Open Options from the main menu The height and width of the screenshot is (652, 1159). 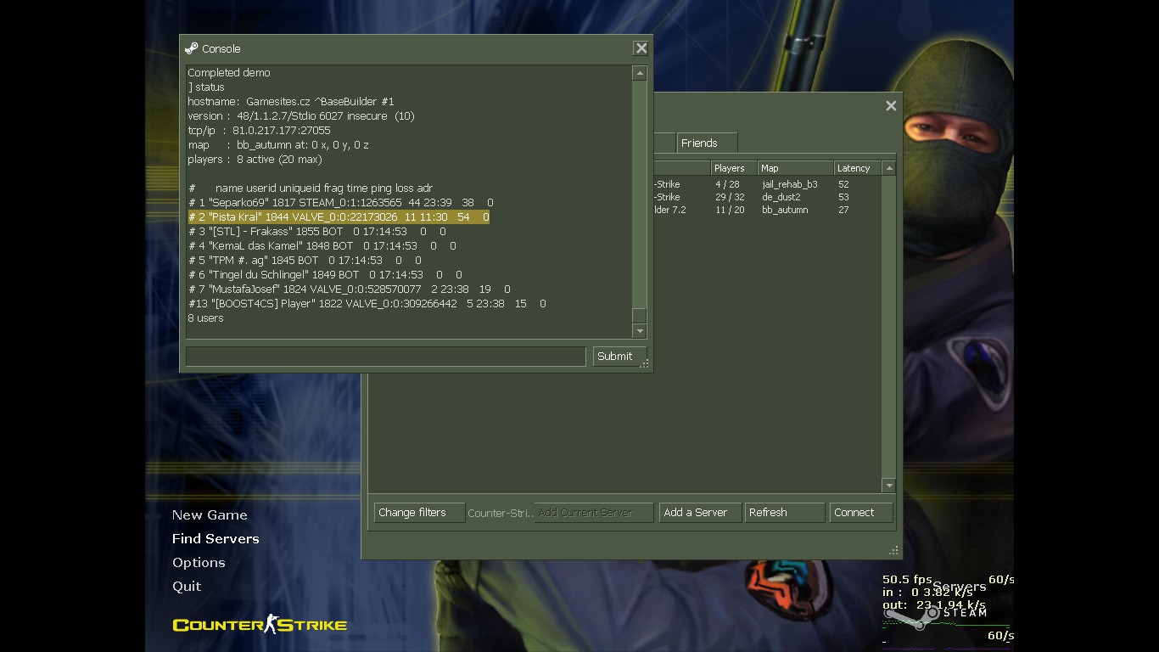click(199, 562)
